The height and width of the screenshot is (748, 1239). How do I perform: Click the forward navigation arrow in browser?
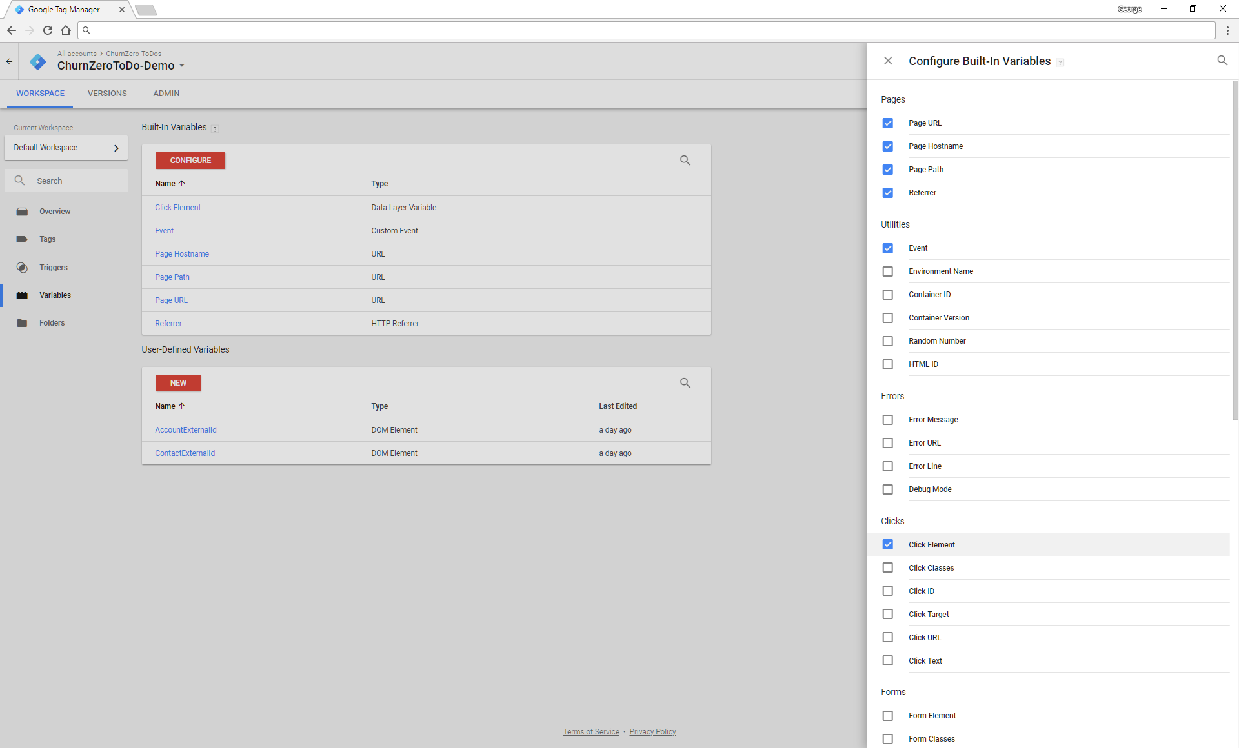(30, 30)
